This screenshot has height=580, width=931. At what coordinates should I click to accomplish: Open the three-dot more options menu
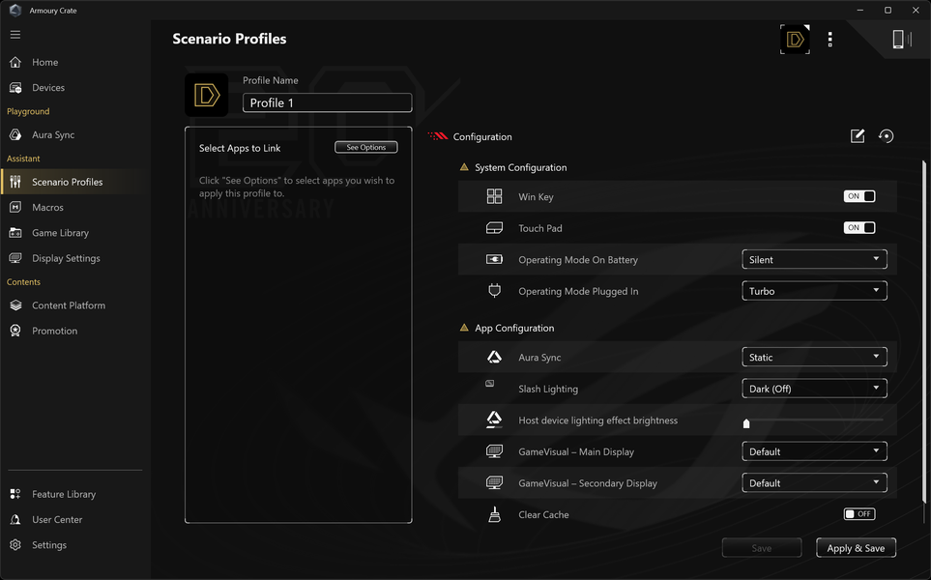tap(830, 40)
